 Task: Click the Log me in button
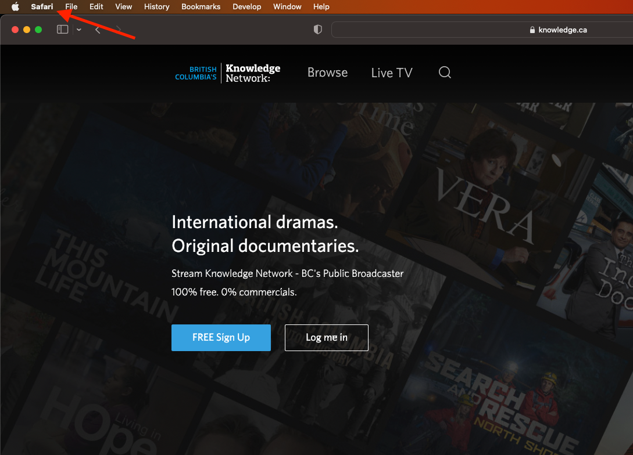pos(326,337)
